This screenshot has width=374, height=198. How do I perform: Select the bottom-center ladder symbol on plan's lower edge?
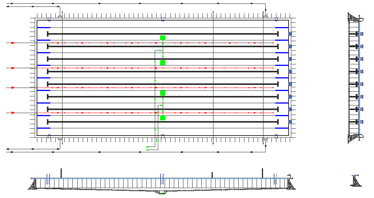[x=163, y=136]
